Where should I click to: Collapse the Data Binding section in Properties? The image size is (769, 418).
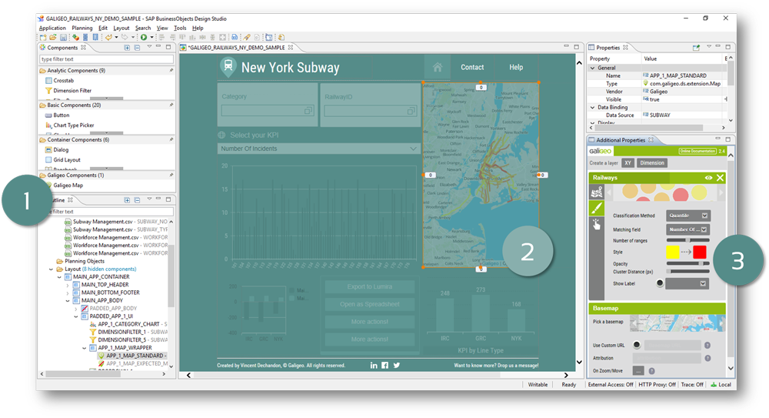(x=592, y=107)
